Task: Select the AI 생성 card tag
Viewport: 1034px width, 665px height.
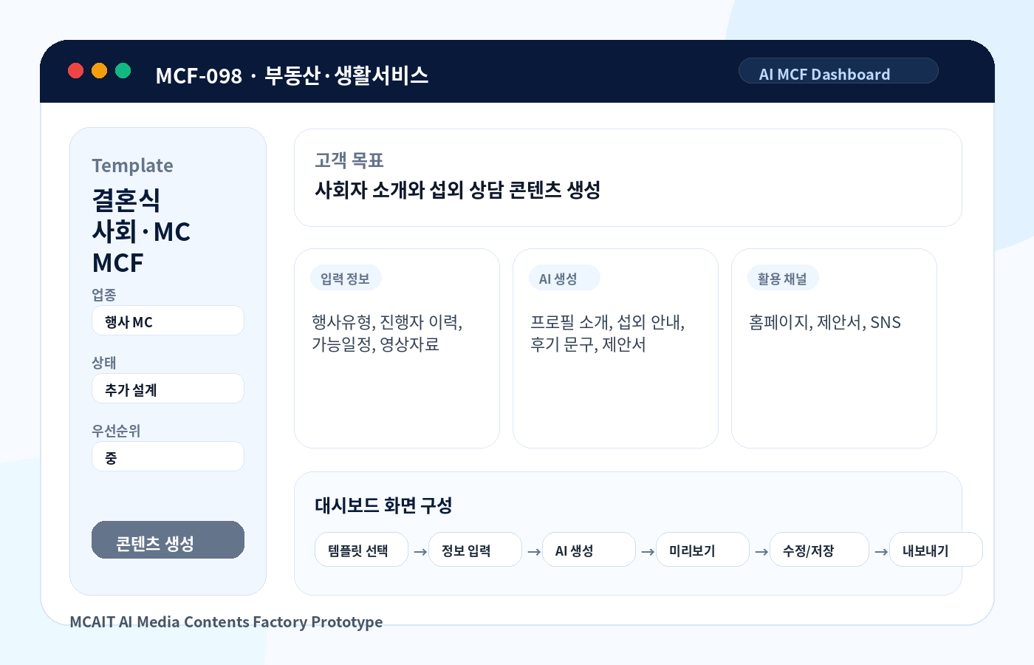Action: (x=564, y=278)
